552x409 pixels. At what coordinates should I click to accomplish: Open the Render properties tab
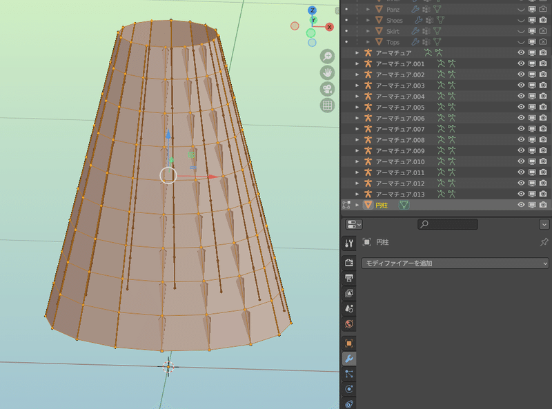click(349, 263)
